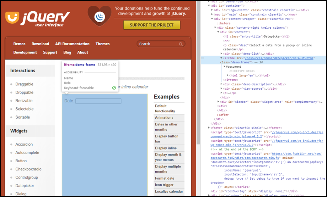Open the Development menu item
327x197 pixels.
tap(25, 52)
